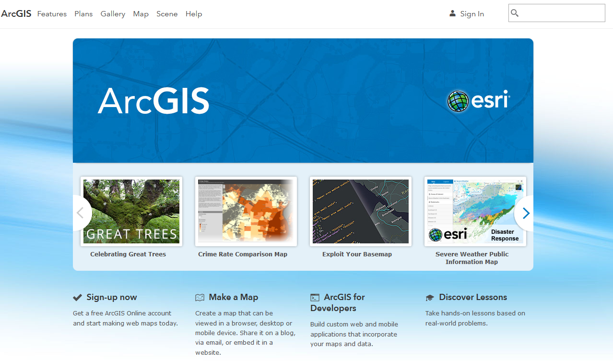Click the Sign In link
Image resolution: width=613 pixels, height=361 pixels.
click(x=472, y=14)
